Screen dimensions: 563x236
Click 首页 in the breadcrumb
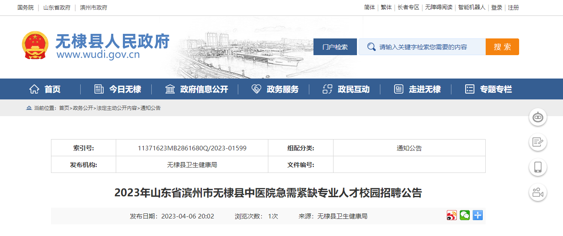tap(64, 108)
